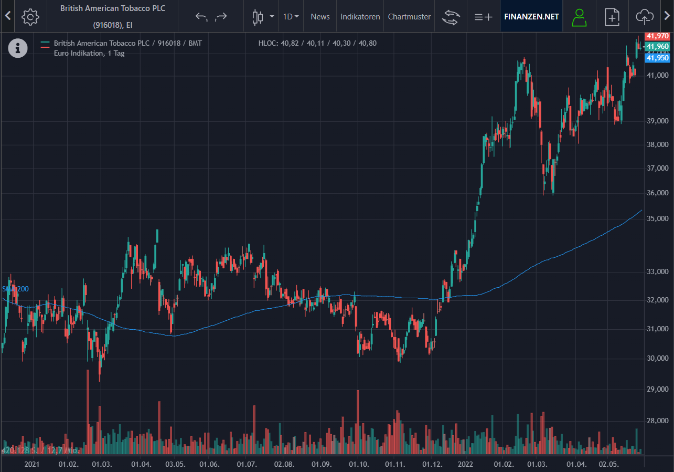Click the British American Tobacco PLC symbol title
Image resolution: width=674 pixels, height=472 pixels.
point(113,16)
